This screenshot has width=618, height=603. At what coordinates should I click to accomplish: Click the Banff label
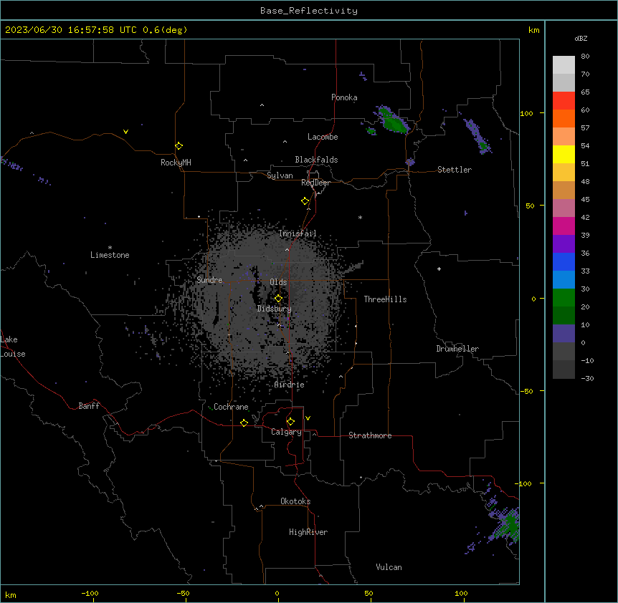tap(89, 406)
